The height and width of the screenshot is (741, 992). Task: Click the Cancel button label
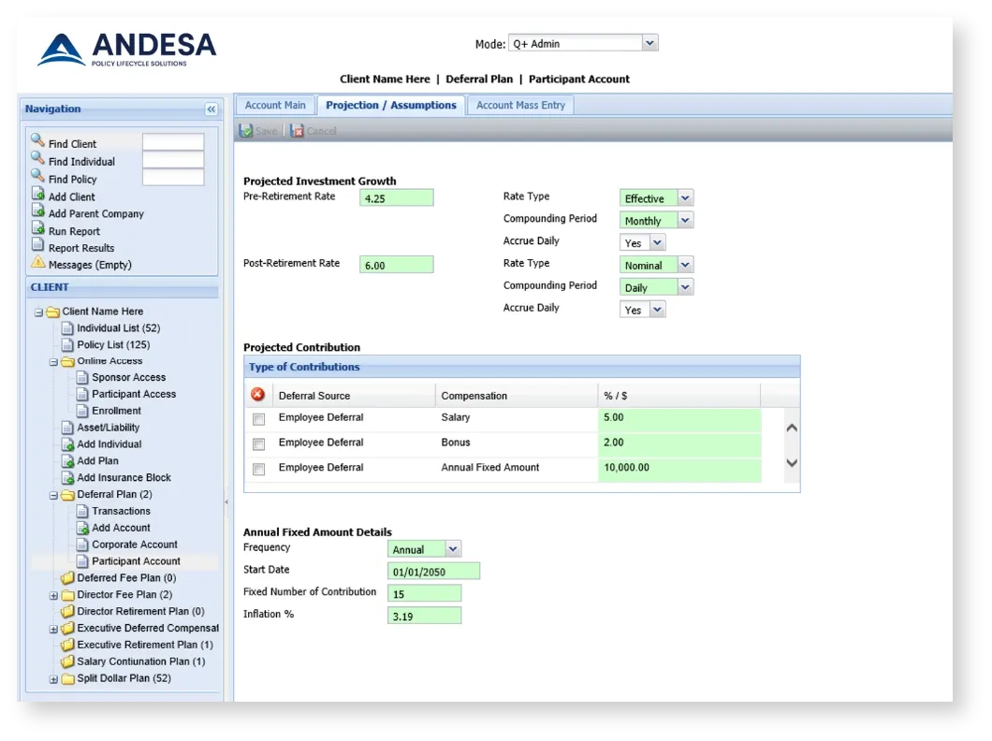pos(321,131)
